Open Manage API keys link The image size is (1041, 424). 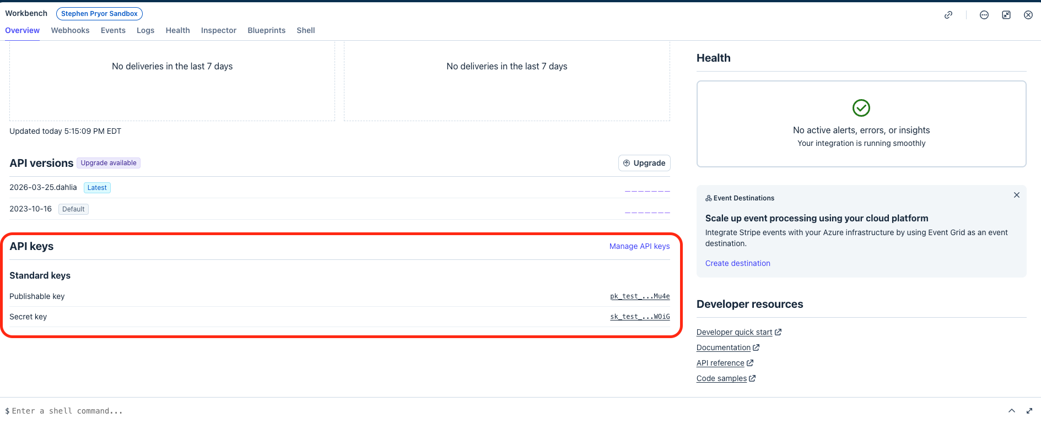point(639,246)
